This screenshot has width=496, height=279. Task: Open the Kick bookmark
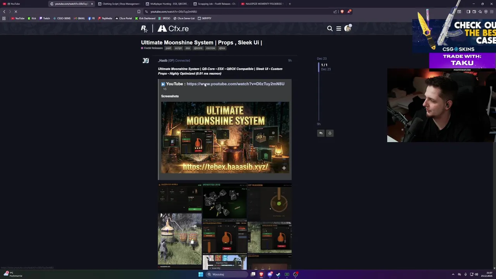point(31,18)
